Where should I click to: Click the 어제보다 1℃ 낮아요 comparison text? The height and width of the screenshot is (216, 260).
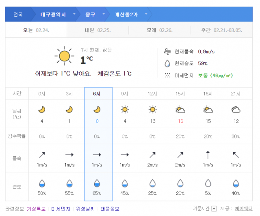coord(63,73)
